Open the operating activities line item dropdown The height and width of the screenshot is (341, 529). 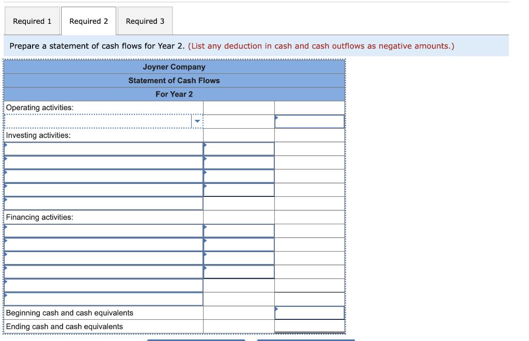pyautogui.click(x=197, y=121)
